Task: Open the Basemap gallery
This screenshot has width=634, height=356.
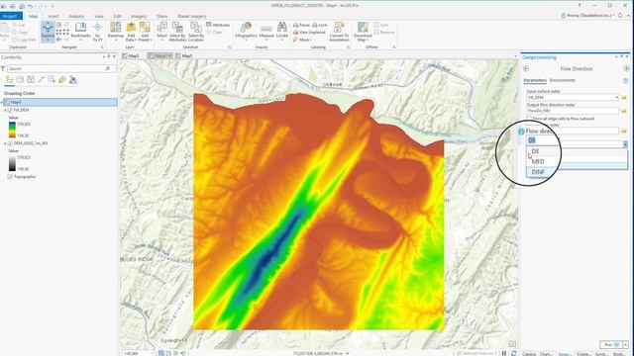Action: pos(116,31)
